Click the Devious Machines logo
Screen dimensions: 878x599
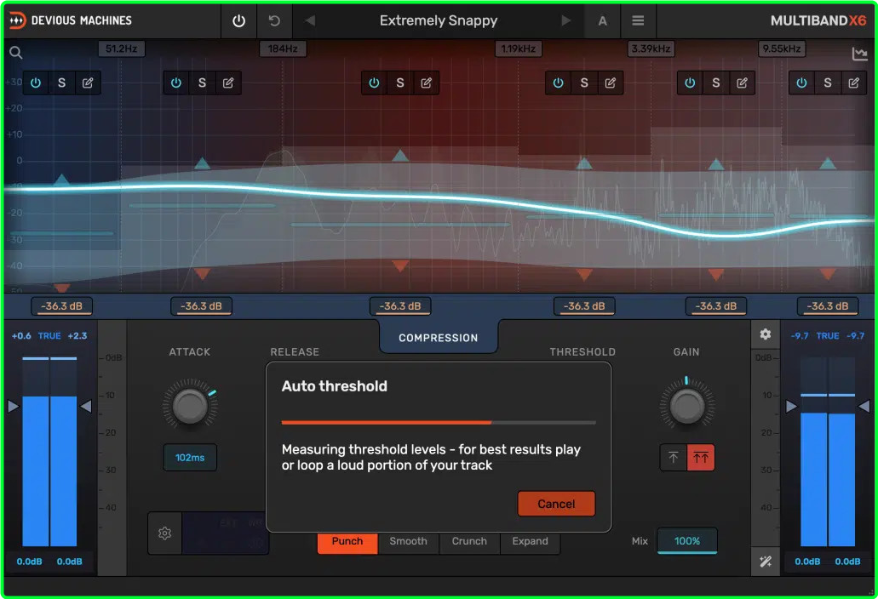71,20
